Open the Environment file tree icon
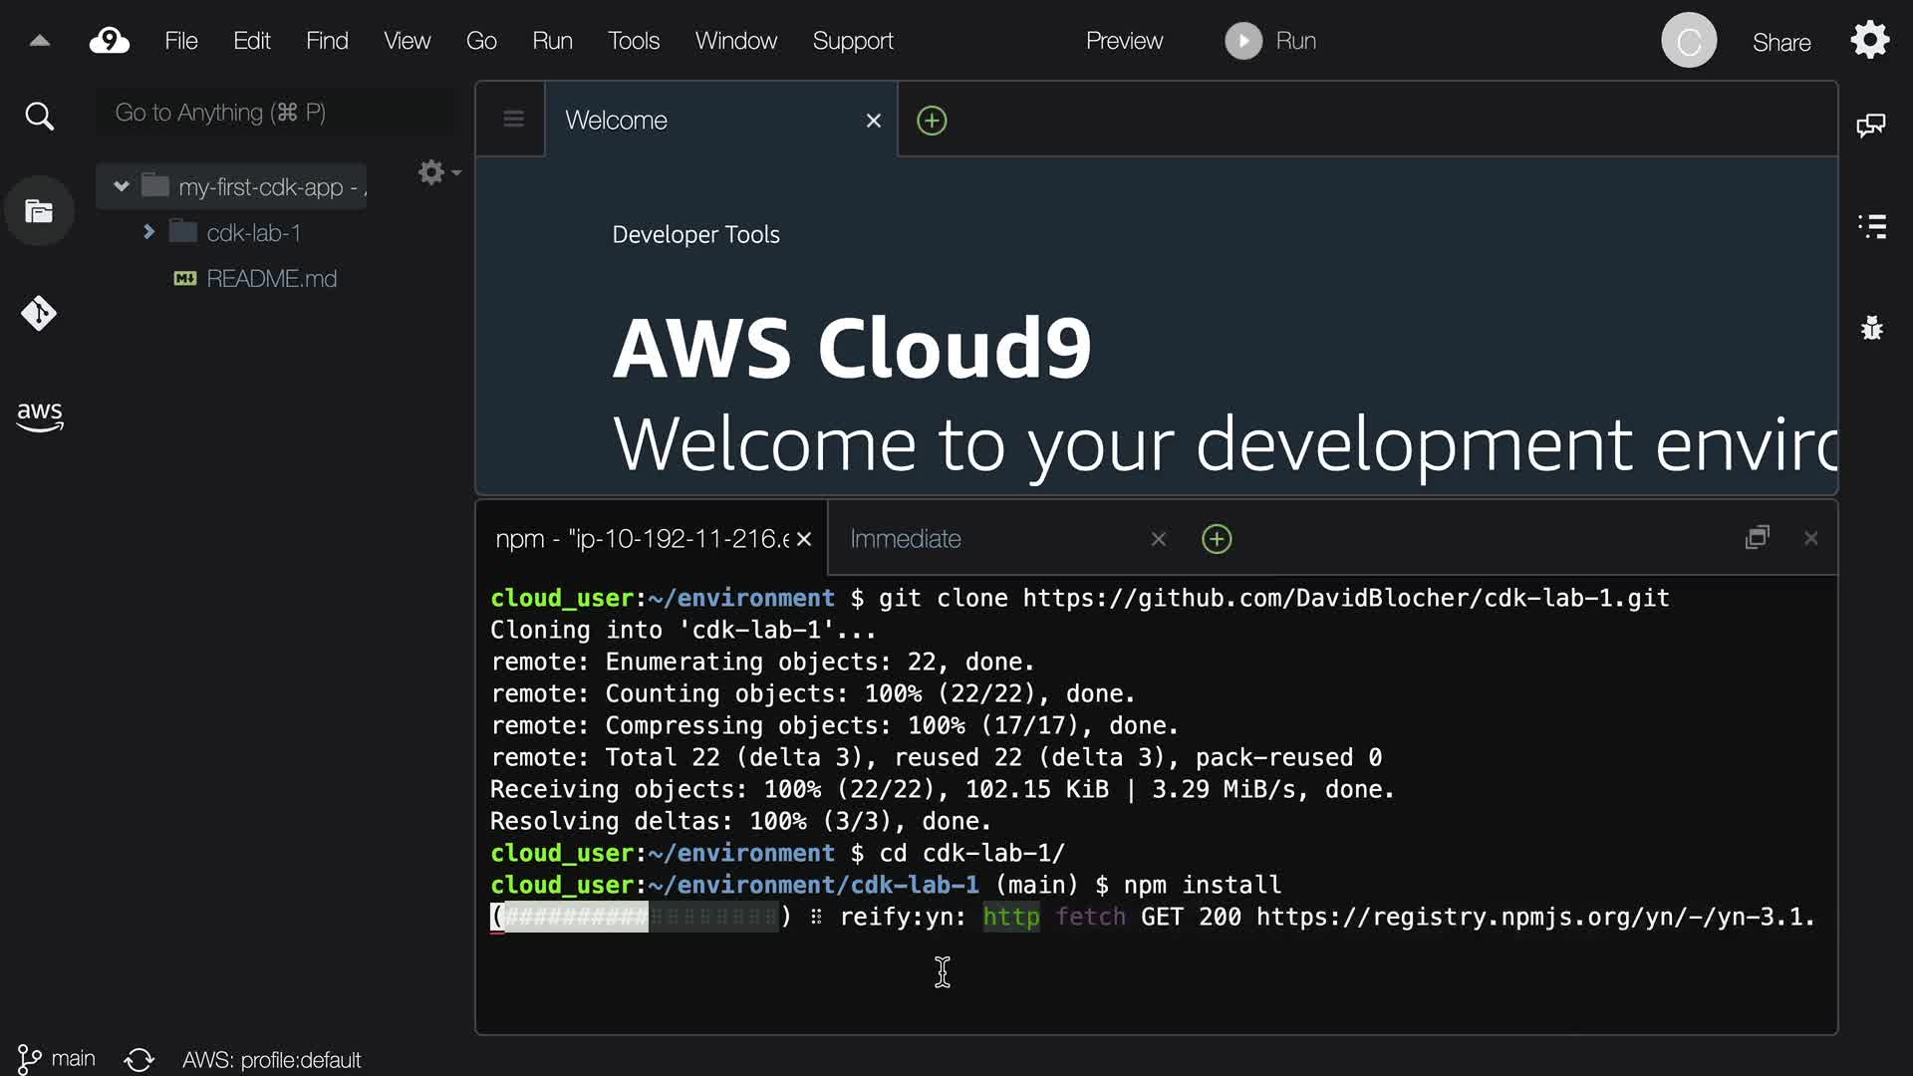 [x=39, y=211]
